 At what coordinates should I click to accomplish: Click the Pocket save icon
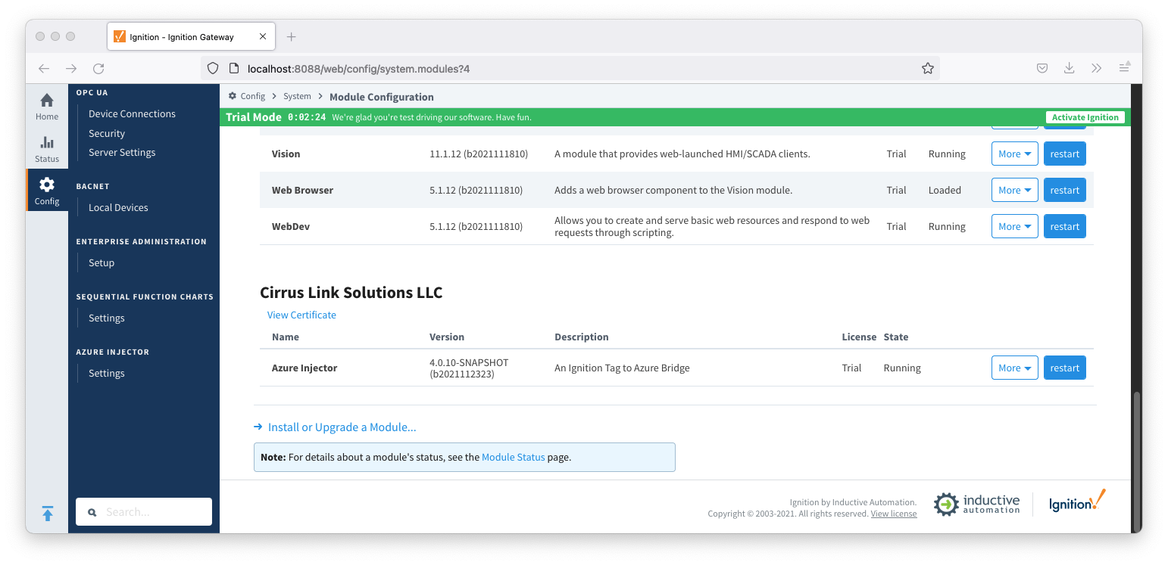click(1042, 68)
